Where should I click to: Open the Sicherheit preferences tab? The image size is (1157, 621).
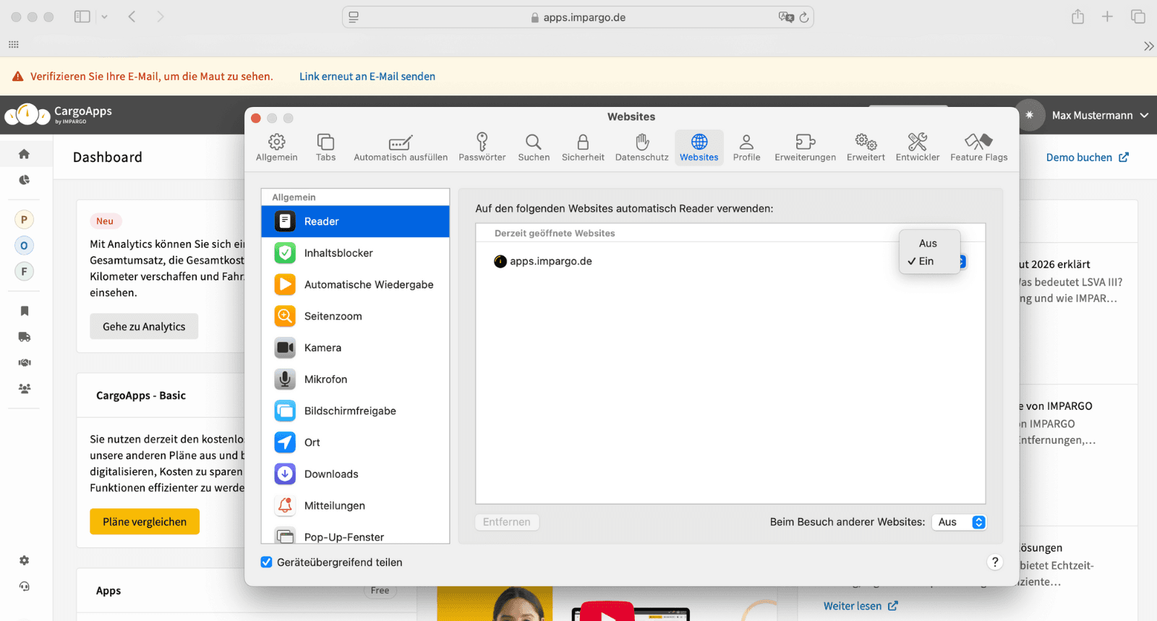(x=583, y=147)
